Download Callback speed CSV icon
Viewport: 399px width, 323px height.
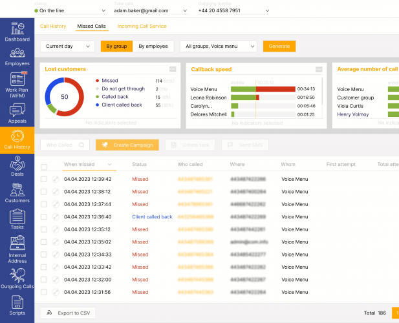click(x=319, y=69)
